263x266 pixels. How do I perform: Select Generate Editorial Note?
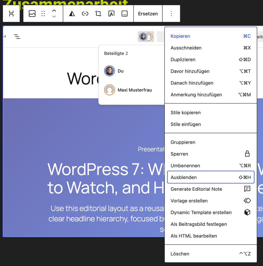[x=211, y=189]
